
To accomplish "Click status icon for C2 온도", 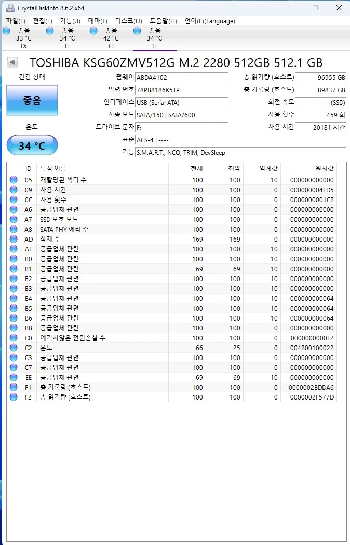I will pos(14,348).
